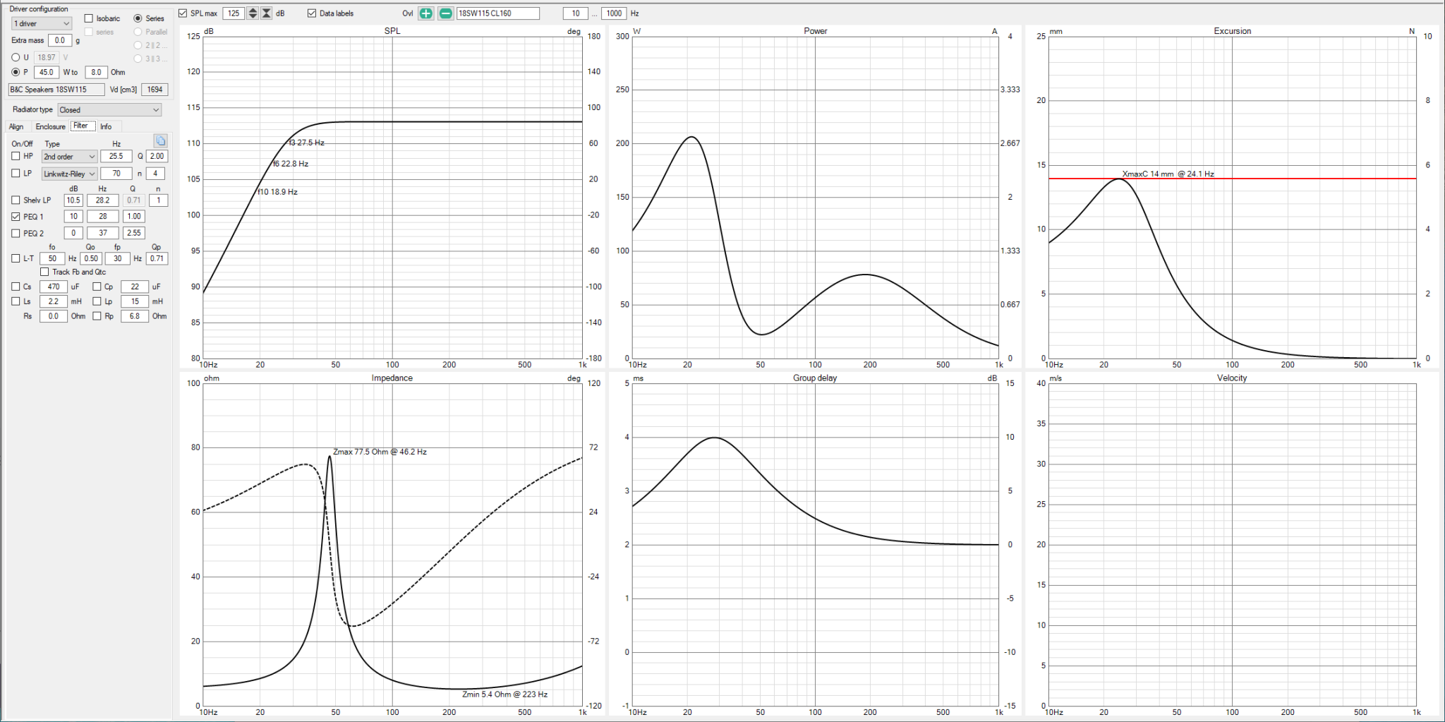Click the LP frequency 70 field
This screenshot has height=722, width=1445.
(116, 174)
